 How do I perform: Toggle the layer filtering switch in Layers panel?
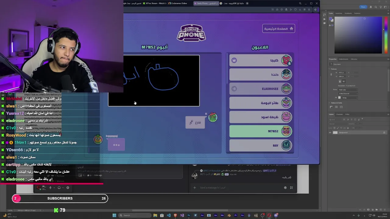[362, 119]
